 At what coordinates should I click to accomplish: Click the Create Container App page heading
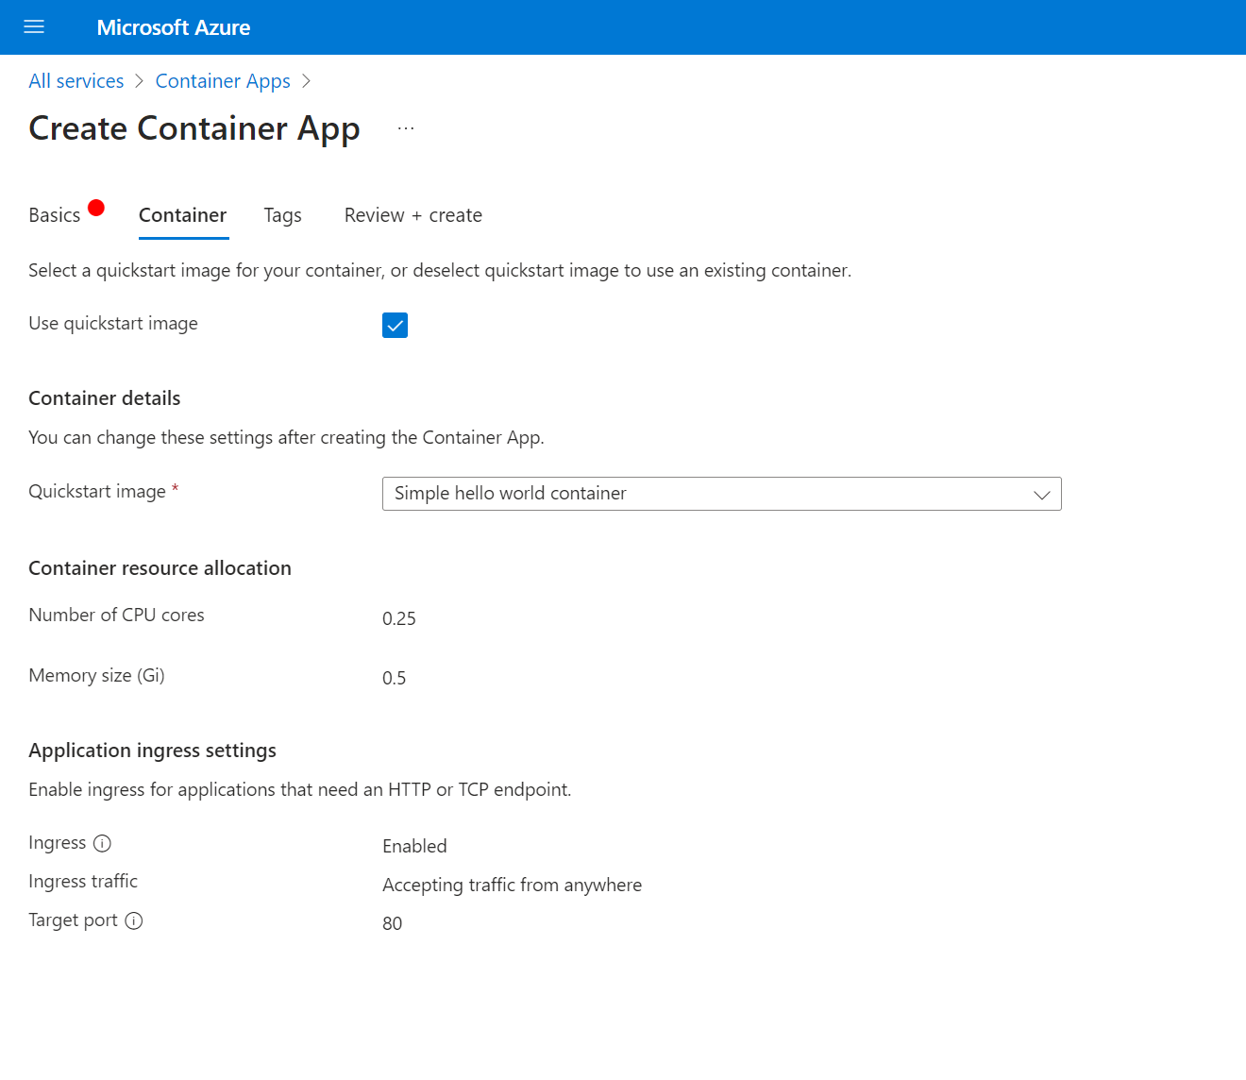coord(194,128)
